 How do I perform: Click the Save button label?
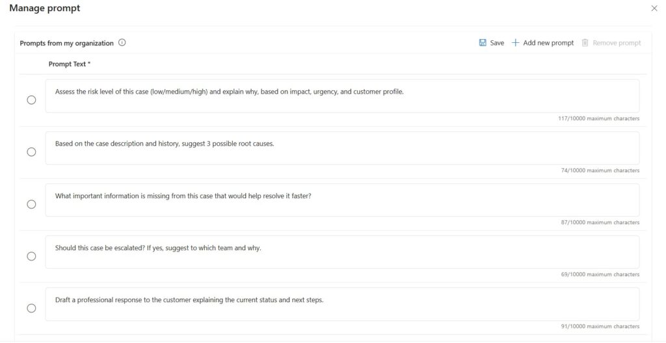pos(497,43)
